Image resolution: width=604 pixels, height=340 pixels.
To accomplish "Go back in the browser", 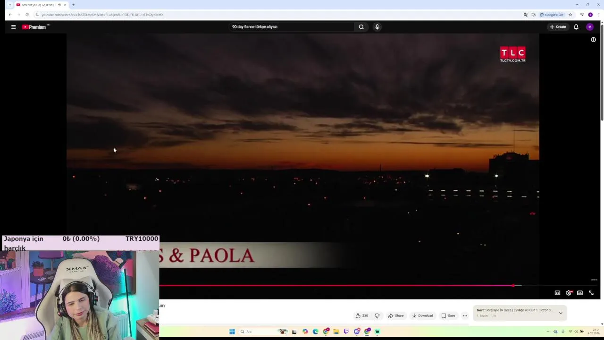I will [10, 15].
